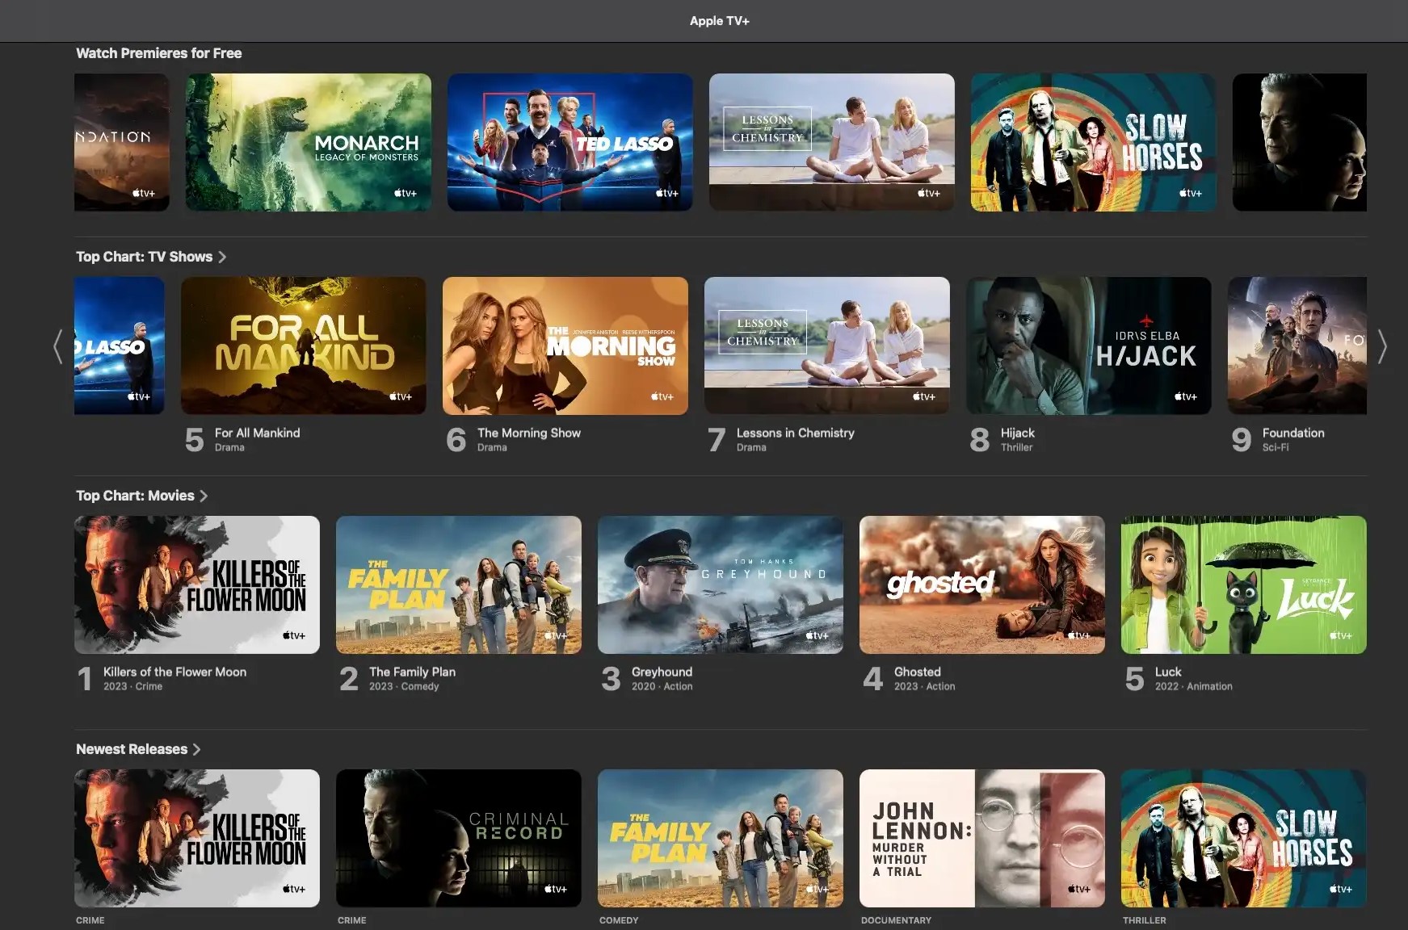
Task: Select 'Luck' title text
Action: 1168,672
